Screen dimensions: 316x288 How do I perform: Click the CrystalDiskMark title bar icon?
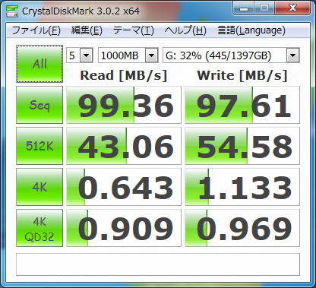[12, 11]
